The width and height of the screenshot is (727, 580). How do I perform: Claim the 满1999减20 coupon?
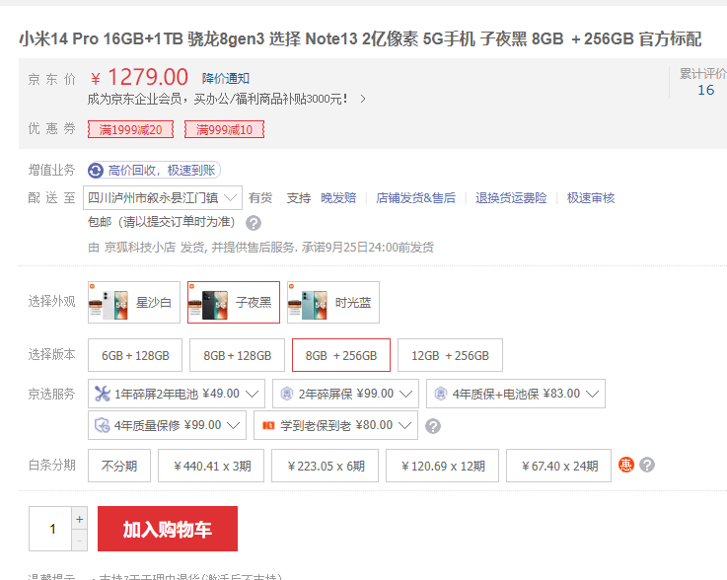131,129
